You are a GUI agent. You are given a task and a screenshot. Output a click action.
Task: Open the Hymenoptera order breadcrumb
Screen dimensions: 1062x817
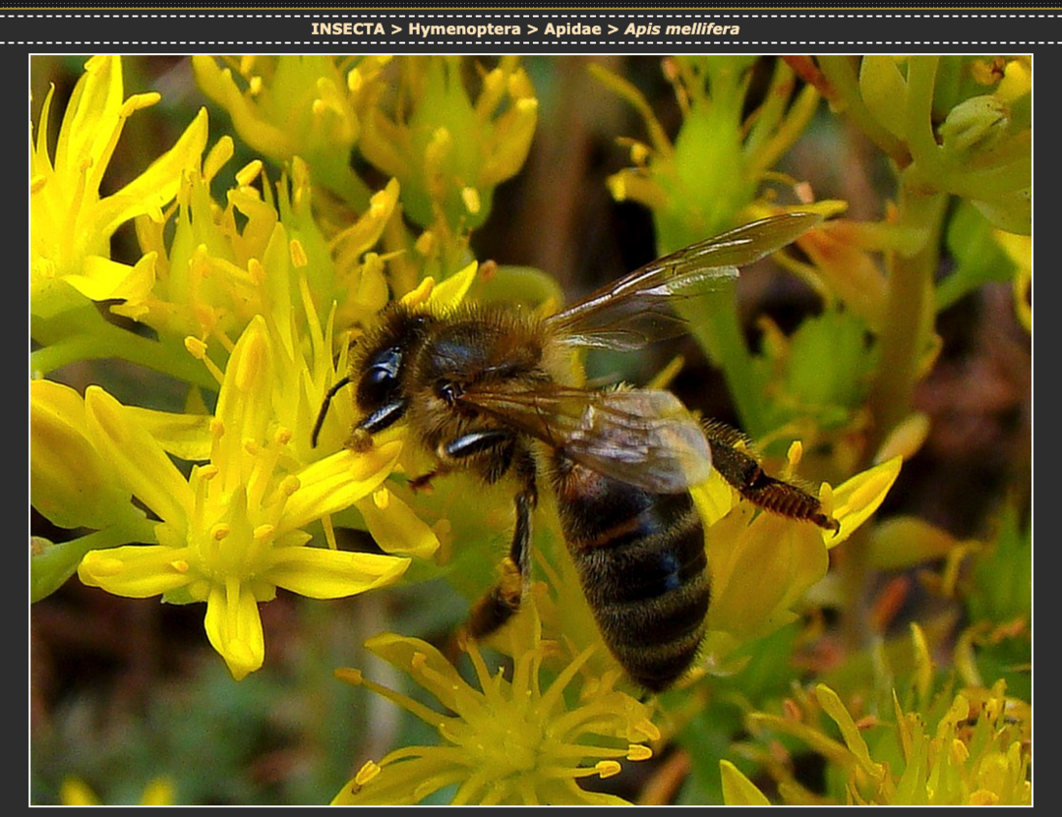coord(464,29)
